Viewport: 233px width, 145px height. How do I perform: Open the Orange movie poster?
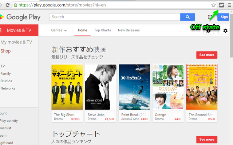coord(168,87)
